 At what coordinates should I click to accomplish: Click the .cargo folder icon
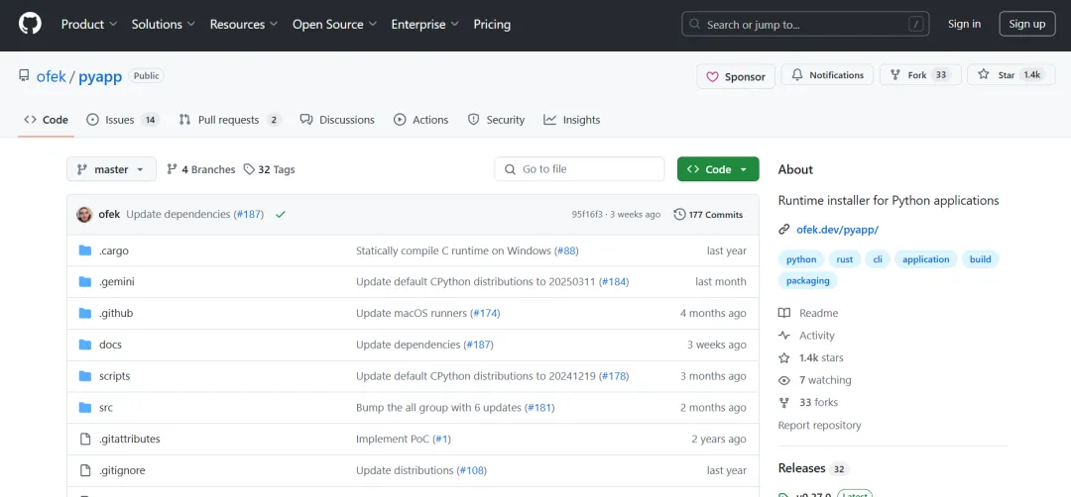85,250
